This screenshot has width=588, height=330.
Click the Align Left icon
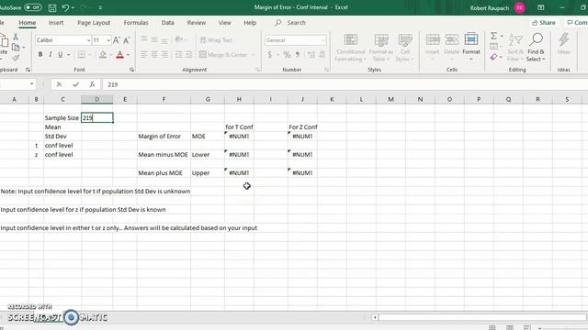(144, 55)
